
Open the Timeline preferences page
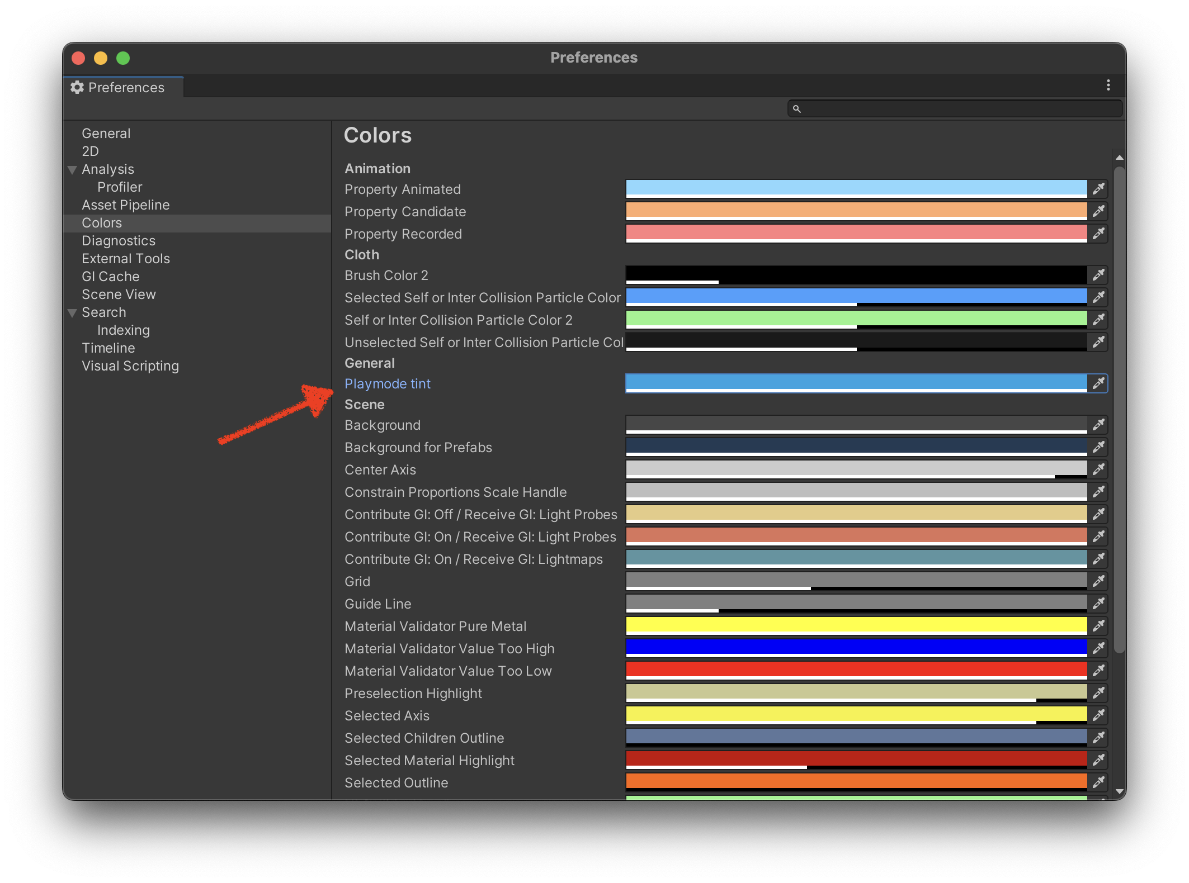pos(108,348)
